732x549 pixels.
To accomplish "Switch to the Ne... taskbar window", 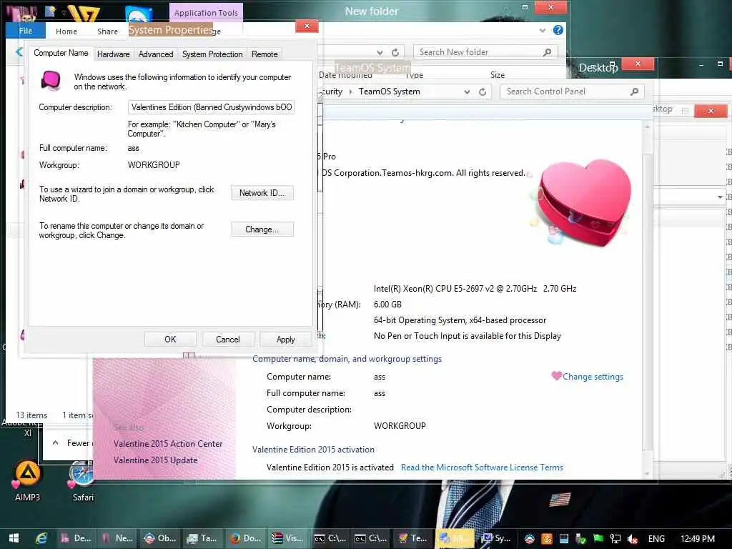I will coord(118,538).
